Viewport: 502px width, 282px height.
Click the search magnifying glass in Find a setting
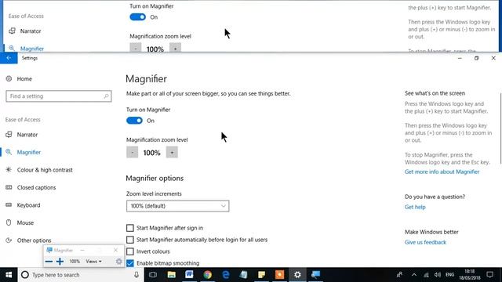pyautogui.click(x=106, y=96)
